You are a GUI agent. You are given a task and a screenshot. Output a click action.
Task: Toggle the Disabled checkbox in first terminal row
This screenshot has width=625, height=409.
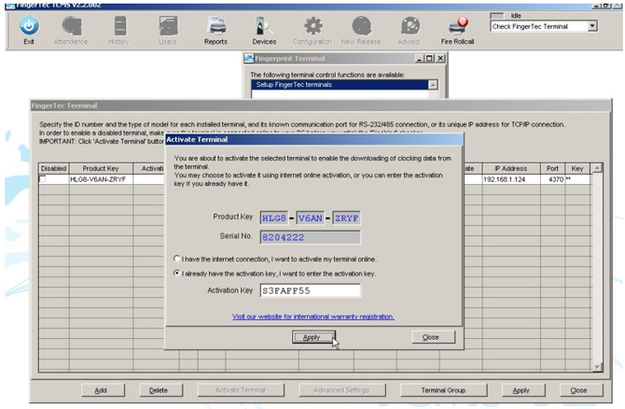[43, 179]
